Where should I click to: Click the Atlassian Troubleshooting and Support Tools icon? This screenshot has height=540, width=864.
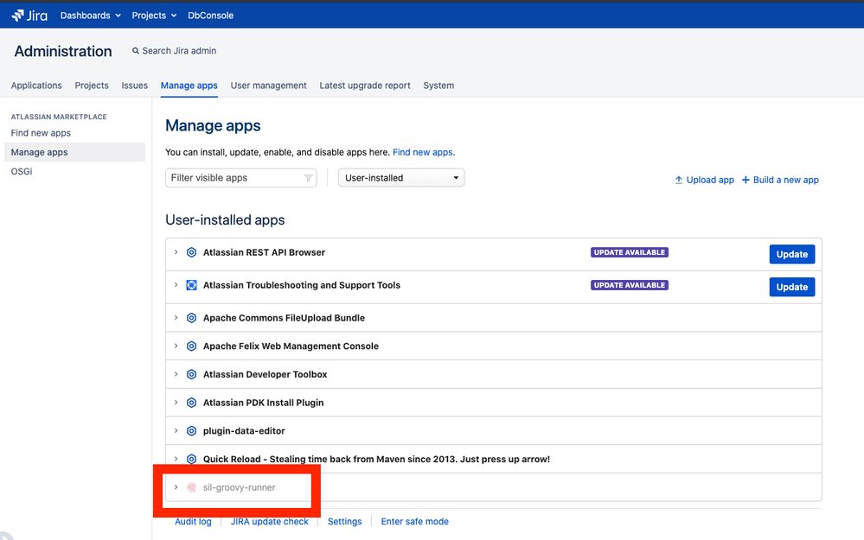click(x=191, y=285)
